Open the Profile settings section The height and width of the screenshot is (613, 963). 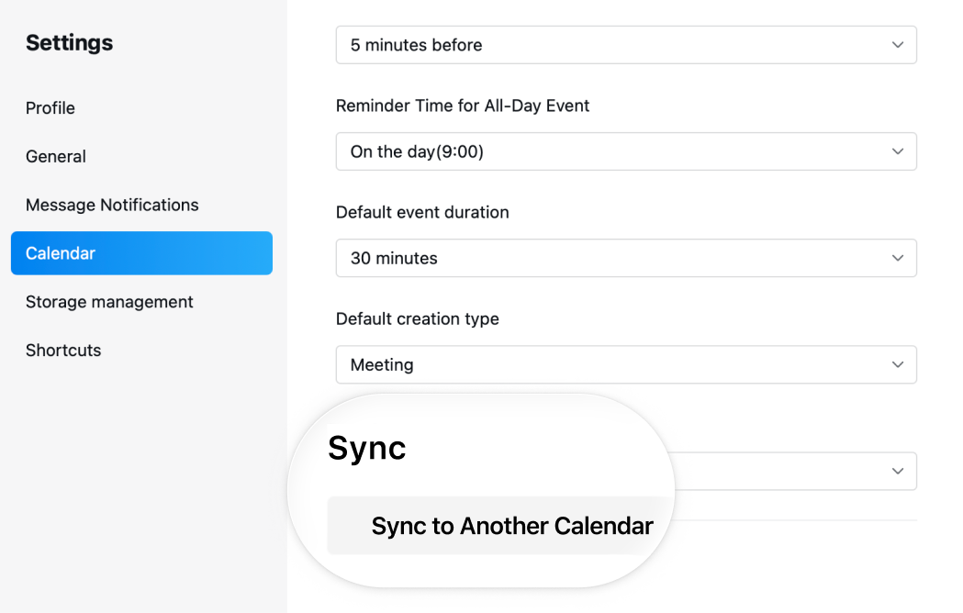[50, 107]
